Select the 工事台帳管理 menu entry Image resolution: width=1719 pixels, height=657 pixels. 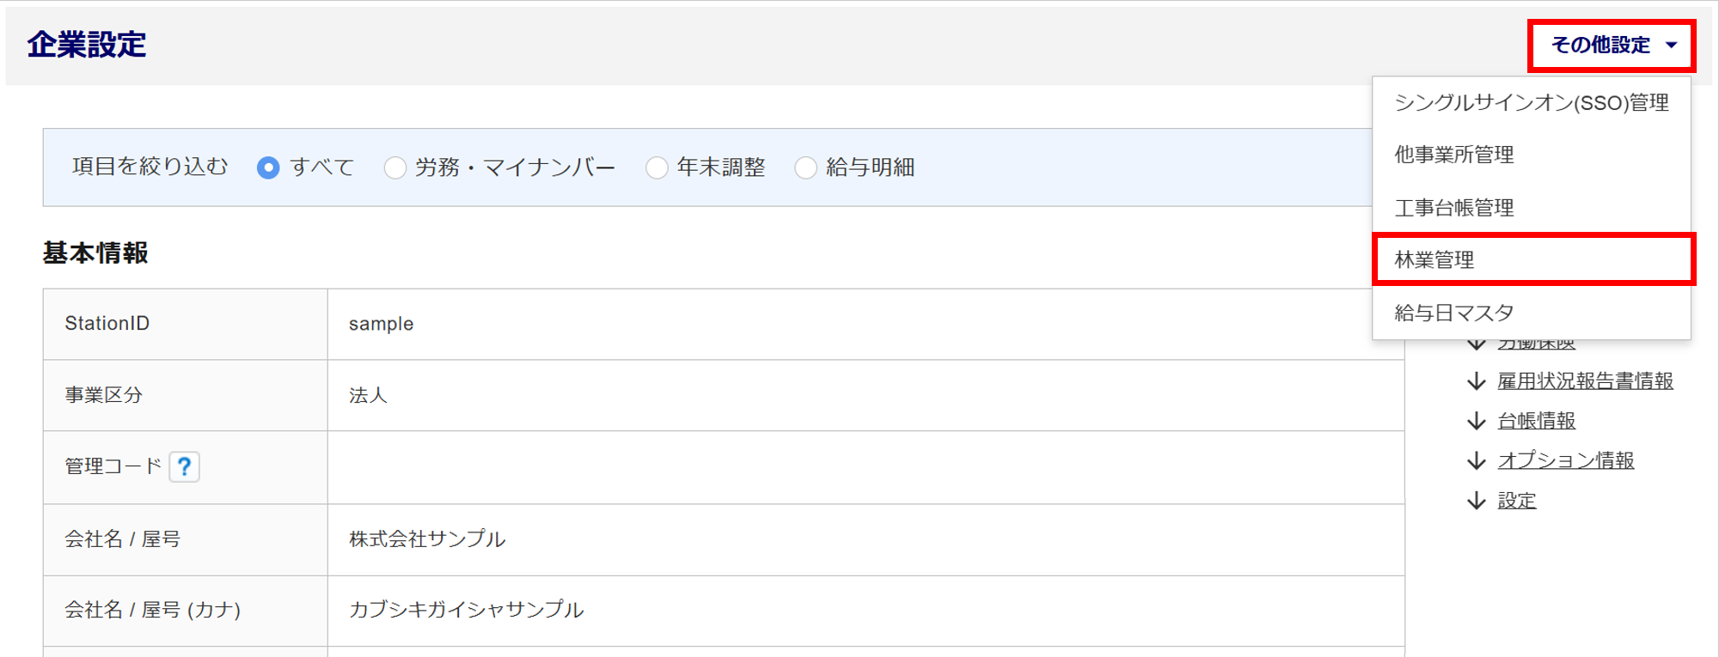[x=1453, y=208]
